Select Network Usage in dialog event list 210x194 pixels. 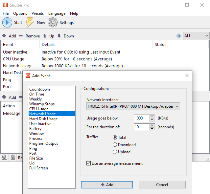click(52, 114)
